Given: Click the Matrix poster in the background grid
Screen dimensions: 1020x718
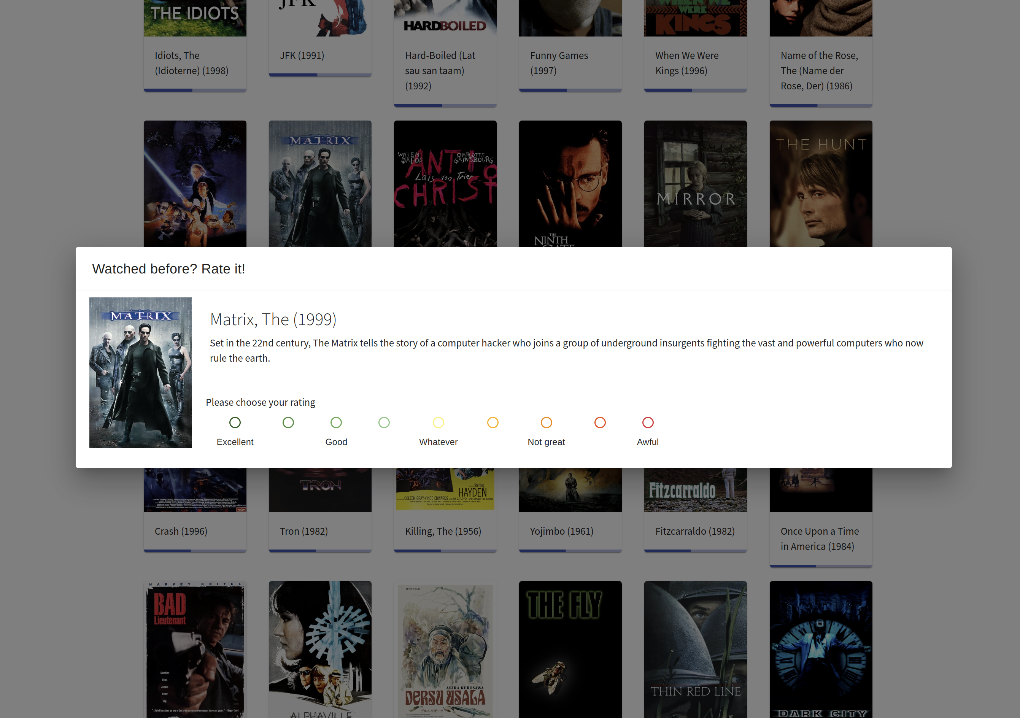Looking at the screenshot, I should click(x=320, y=184).
